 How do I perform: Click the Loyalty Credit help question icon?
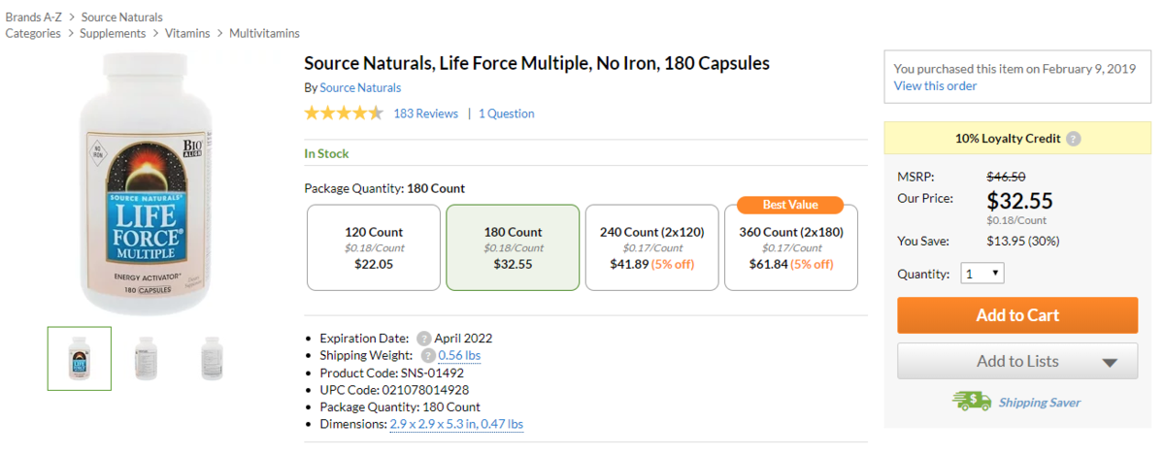1073,139
